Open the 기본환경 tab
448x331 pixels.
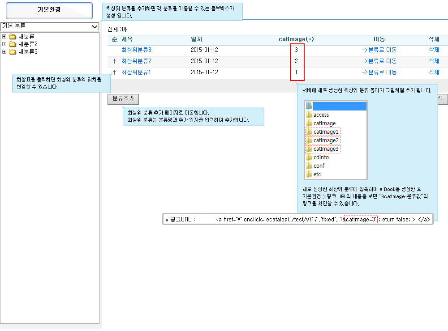pos(49,10)
